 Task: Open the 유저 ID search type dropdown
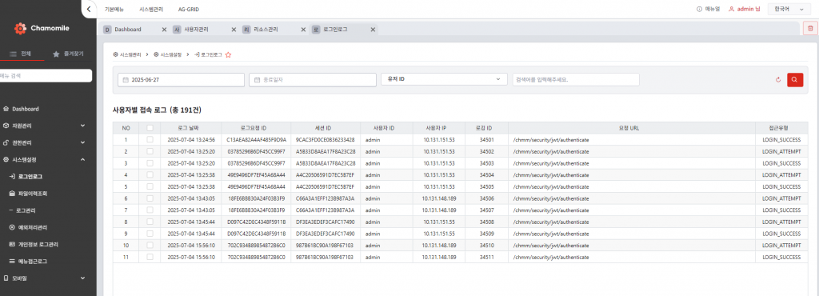point(444,79)
